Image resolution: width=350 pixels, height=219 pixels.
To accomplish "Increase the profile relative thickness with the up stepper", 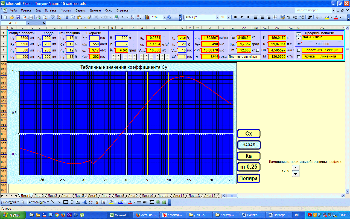I will pos(296,168).
